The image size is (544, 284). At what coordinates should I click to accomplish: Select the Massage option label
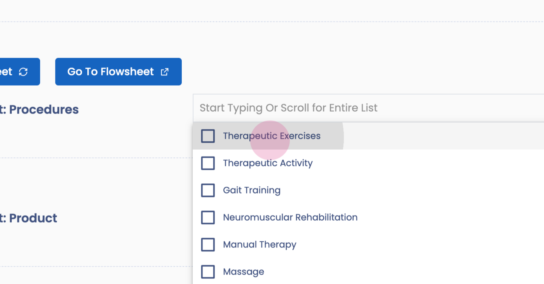pos(244,272)
